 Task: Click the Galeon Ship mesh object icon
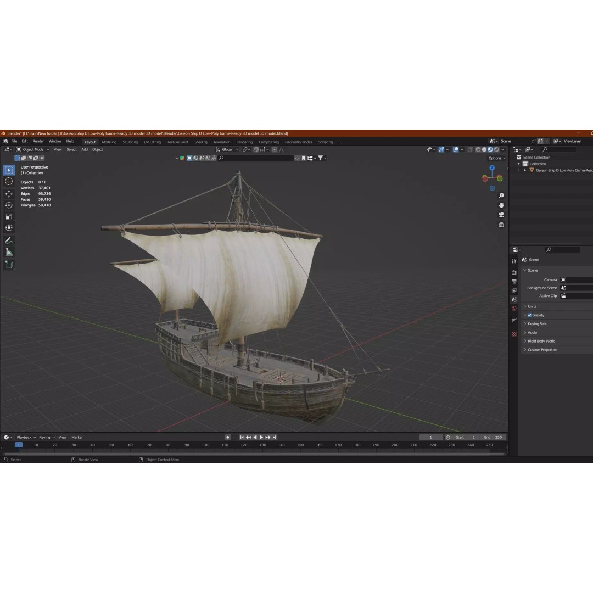tap(532, 170)
